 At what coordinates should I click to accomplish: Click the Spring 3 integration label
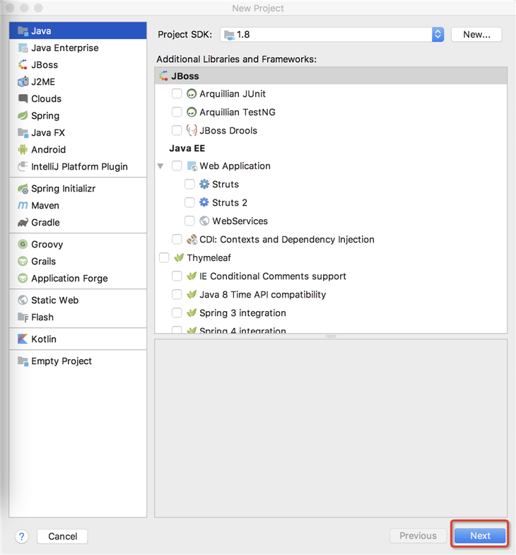tap(242, 313)
